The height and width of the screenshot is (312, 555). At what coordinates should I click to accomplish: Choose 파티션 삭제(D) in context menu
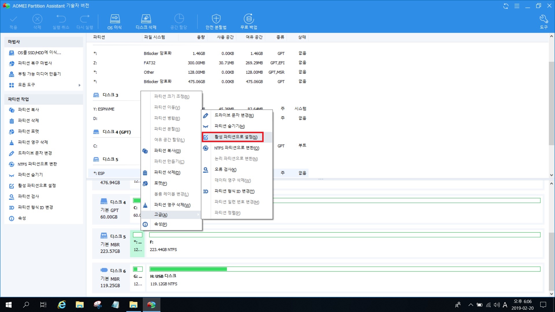(171, 172)
